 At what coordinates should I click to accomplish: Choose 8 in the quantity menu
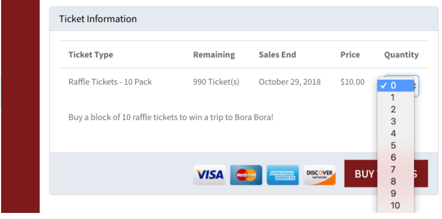point(396,182)
